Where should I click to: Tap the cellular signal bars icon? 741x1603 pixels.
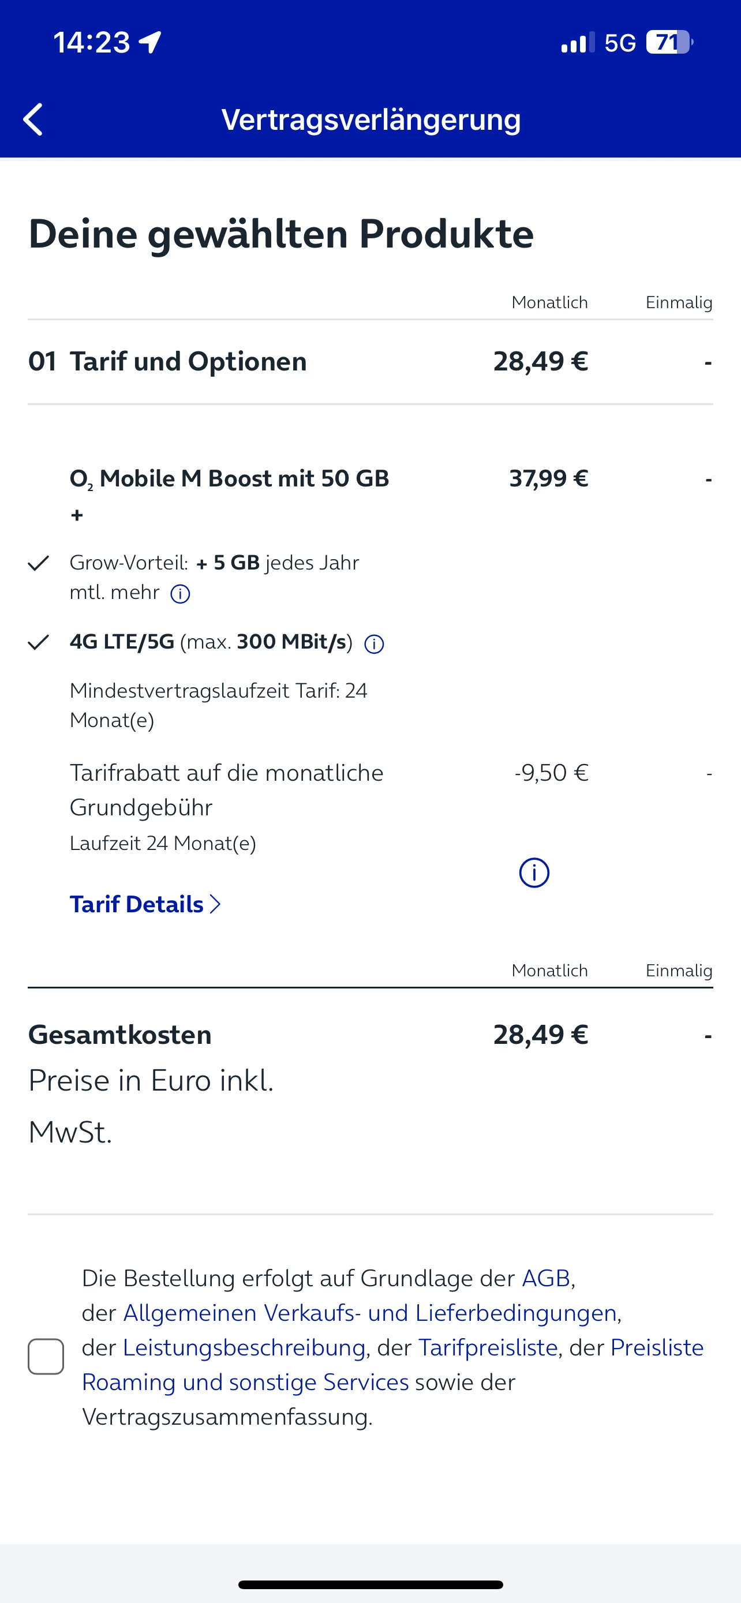(x=577, y=43)
